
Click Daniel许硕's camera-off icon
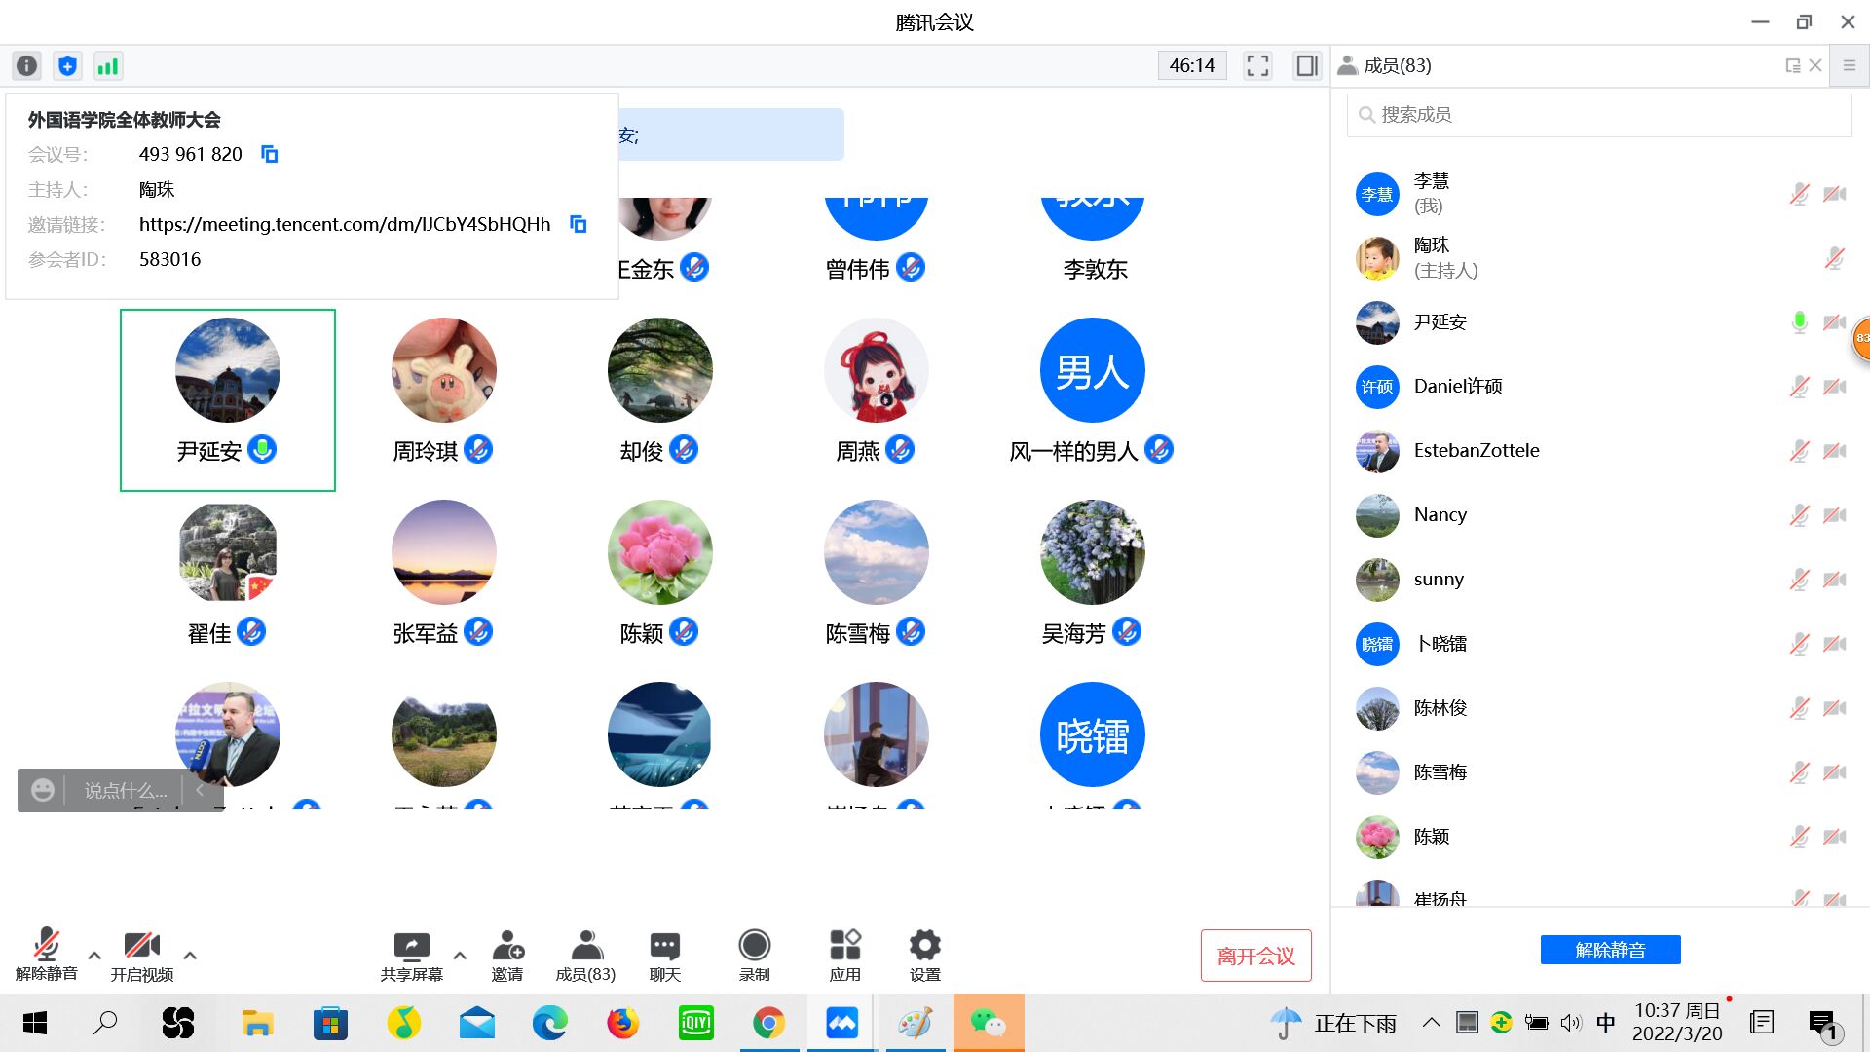[1835, 387]
